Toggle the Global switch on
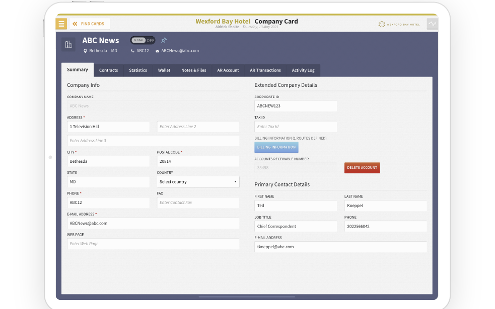 [x=143, y=40]
